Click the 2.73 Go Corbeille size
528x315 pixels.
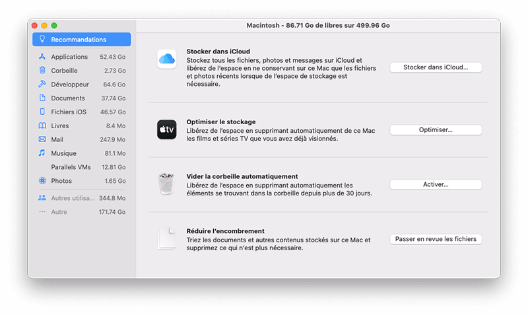click(115, 71)
